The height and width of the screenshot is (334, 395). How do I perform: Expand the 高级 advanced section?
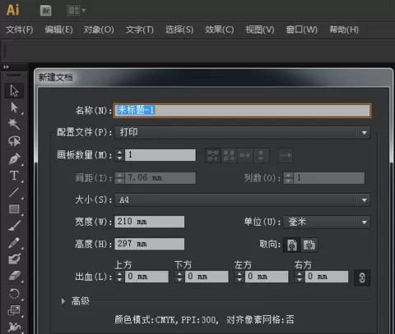coord(63,301)
